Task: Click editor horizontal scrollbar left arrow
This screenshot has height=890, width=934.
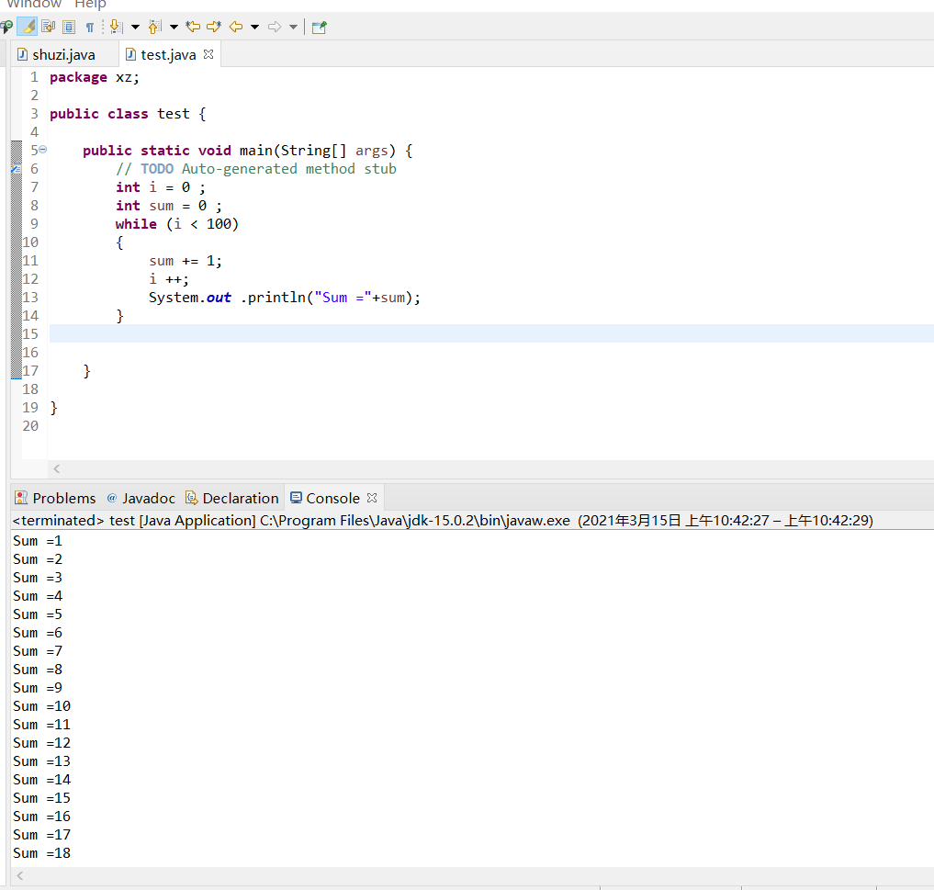Action: (x=57, y=468)
